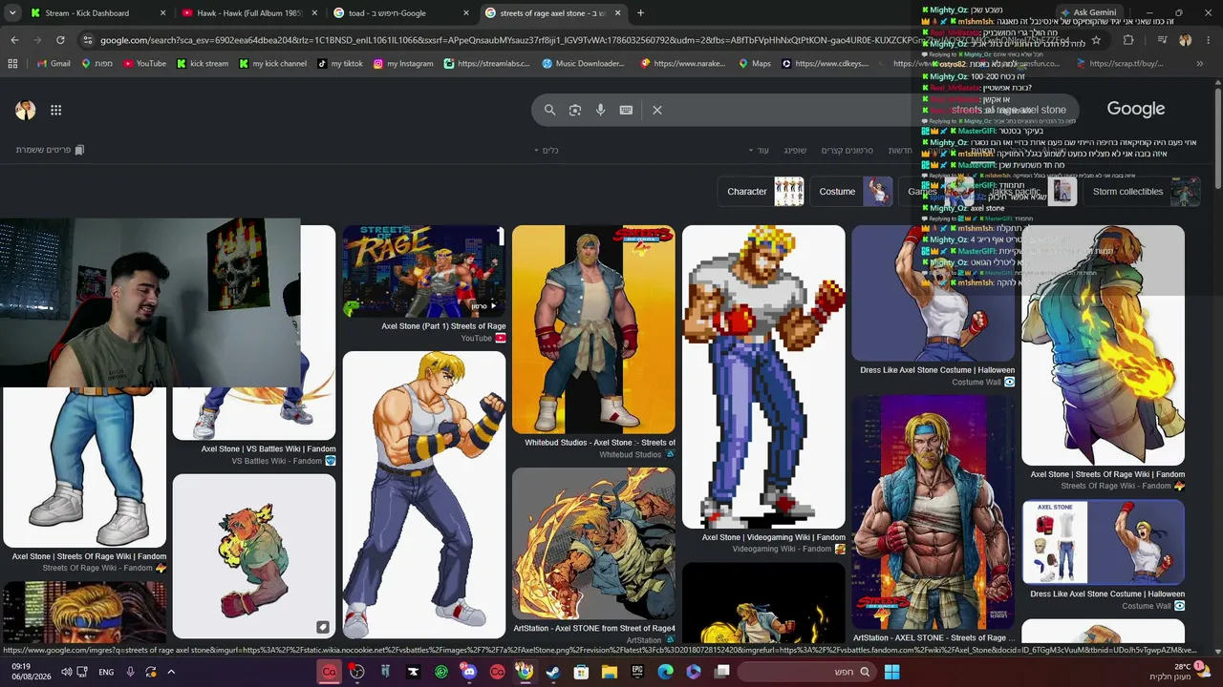Open the Gmail bookmark
This screenshot has width=1223, height=687.
pos(52,63)
